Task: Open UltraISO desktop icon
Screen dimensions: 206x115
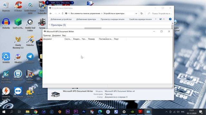Action: tap(18, 58)
